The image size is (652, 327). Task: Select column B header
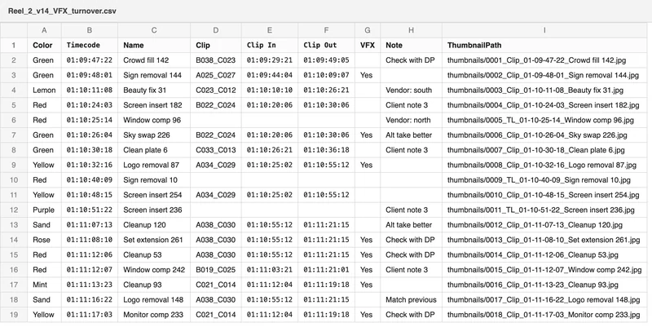[x=90, y=30]
